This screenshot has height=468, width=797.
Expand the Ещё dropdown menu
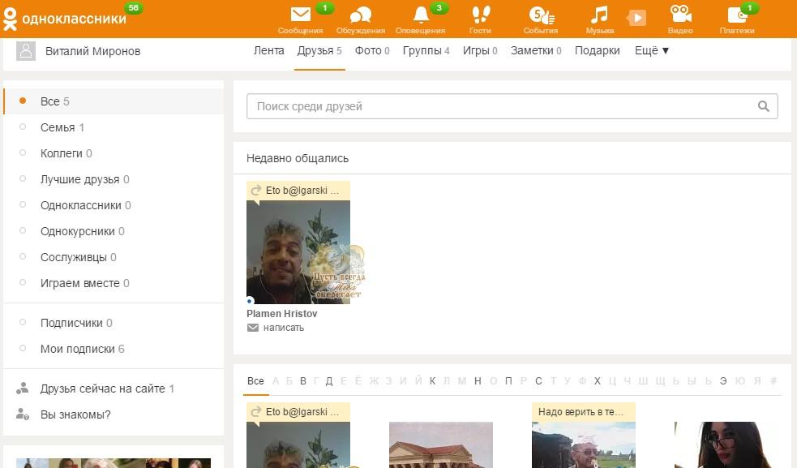(652, 50)
